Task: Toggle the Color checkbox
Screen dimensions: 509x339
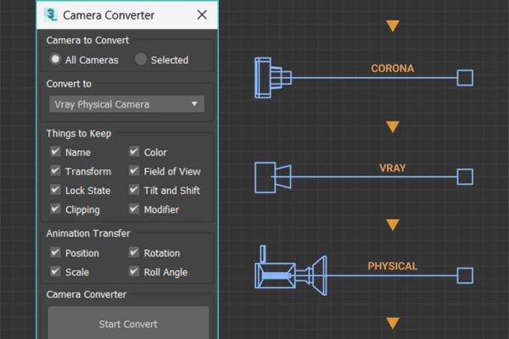Action: point(134,152)
